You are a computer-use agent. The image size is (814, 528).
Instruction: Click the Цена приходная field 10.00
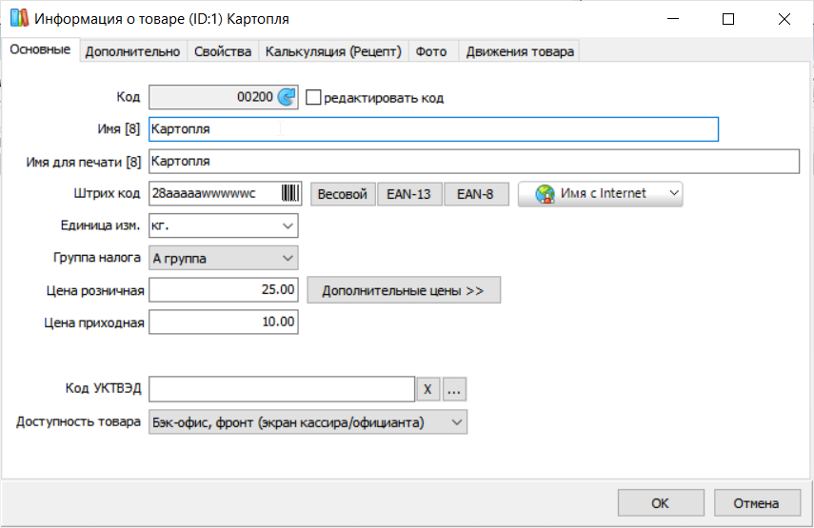click(223, 322)
